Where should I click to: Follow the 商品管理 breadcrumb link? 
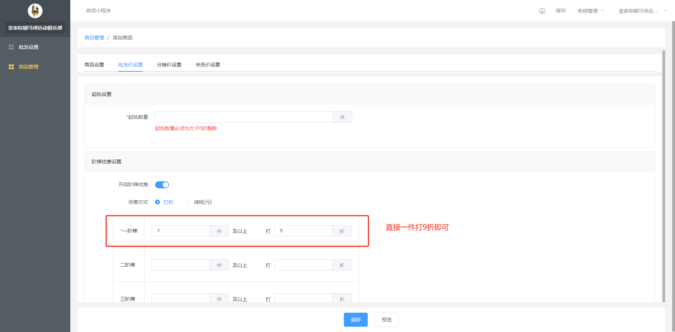pyautogui.click(x=94, y=38)
